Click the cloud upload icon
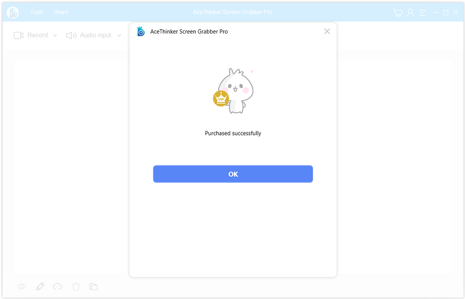The image size is (465, 299). tap(57, 287)
